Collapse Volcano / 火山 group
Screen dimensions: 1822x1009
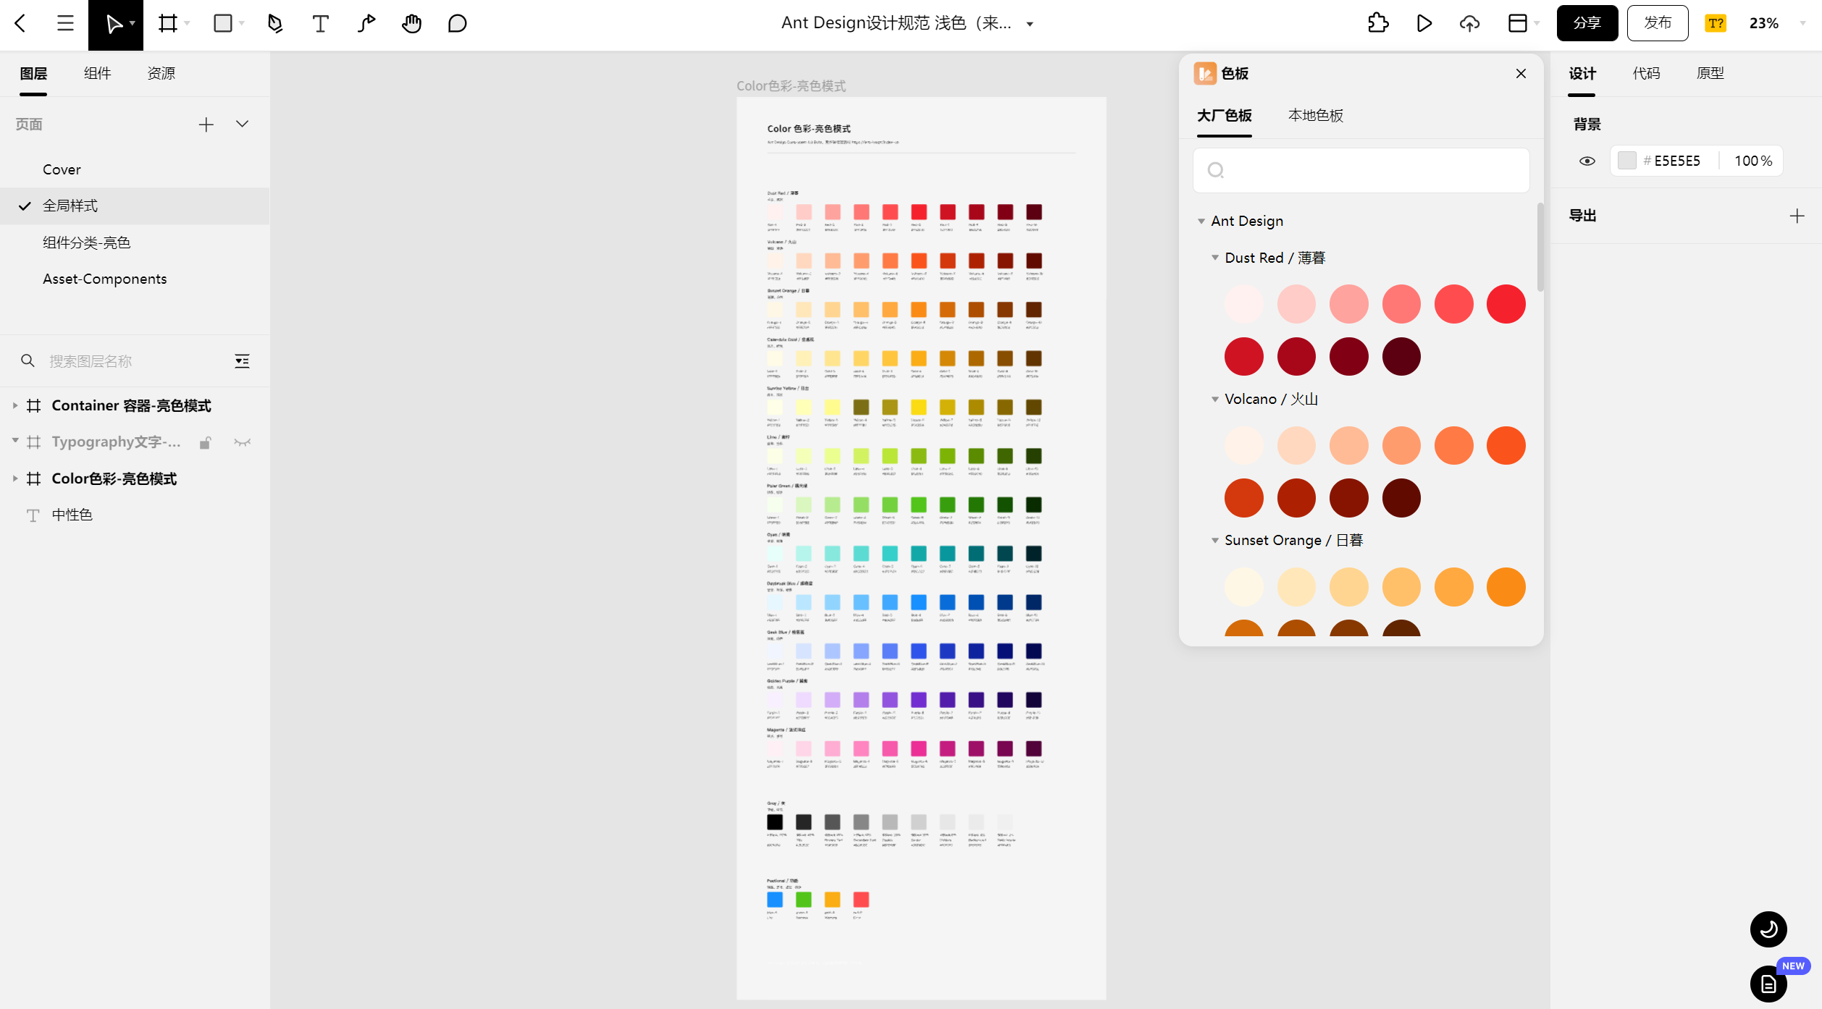point(1215,399)
